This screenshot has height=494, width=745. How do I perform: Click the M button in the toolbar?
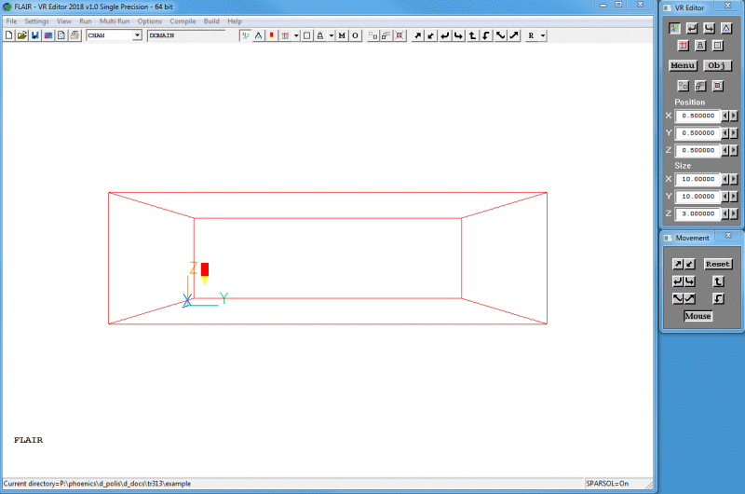click(342, 35)
